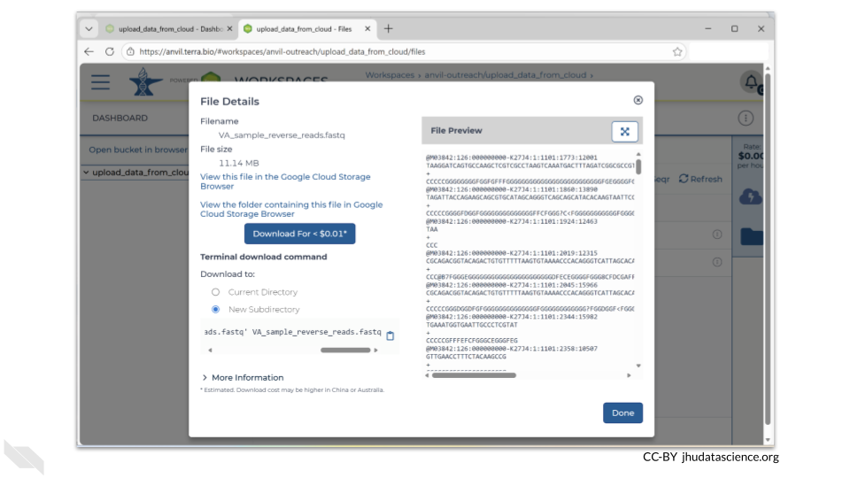The height and width of the screenshot is (478, 850).
Task: Click file preview down arrow
Action: [638, 366]
